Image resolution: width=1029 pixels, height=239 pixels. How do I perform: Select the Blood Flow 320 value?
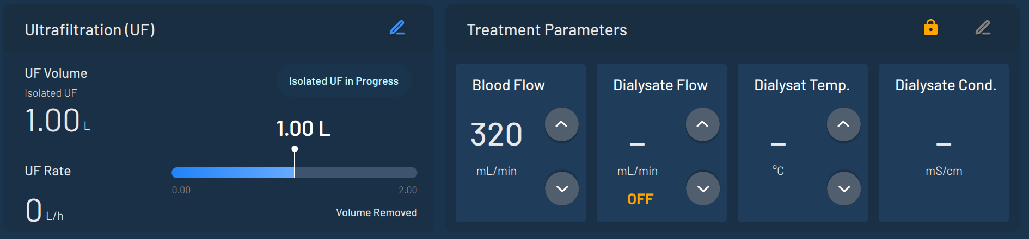[x=496, y=135]
